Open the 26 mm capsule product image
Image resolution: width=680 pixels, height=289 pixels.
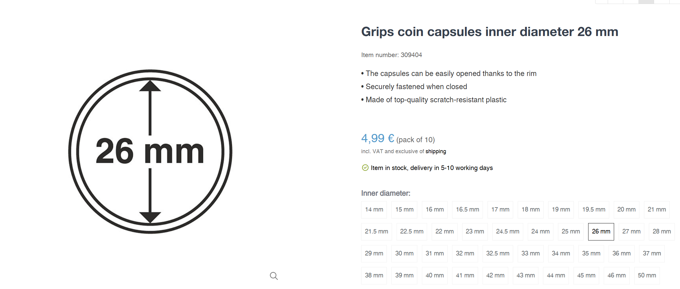[150, 152]
